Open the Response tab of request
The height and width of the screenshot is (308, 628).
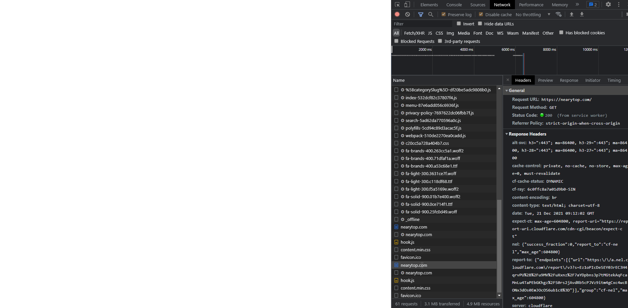tap(569, 80)
